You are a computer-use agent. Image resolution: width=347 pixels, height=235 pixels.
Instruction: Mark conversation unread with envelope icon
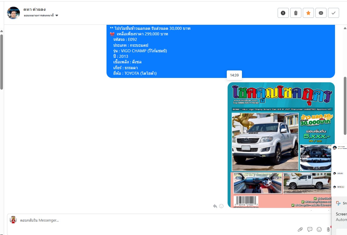pyautogui.click(x=321, y=13)
